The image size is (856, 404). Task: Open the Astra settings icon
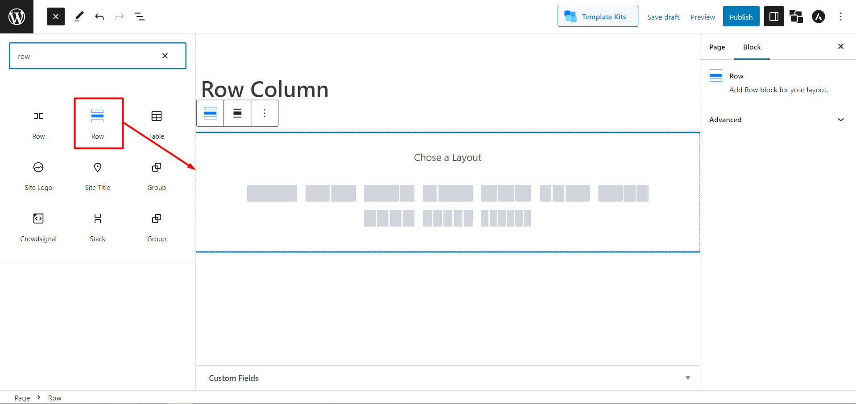pyautogui.click(x=818, y=16)
